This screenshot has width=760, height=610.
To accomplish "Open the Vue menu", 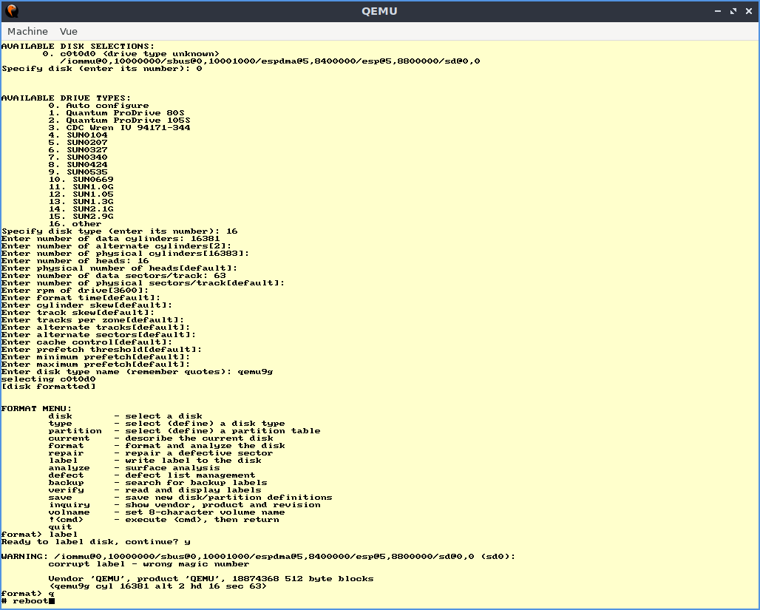I will point(68,32).
